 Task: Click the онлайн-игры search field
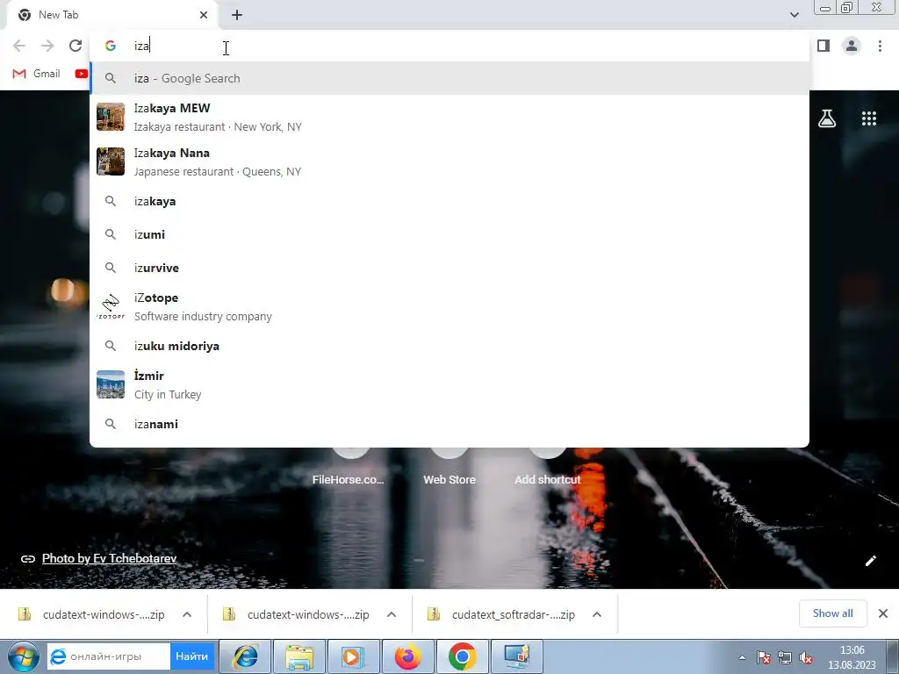tap(109, 656)
